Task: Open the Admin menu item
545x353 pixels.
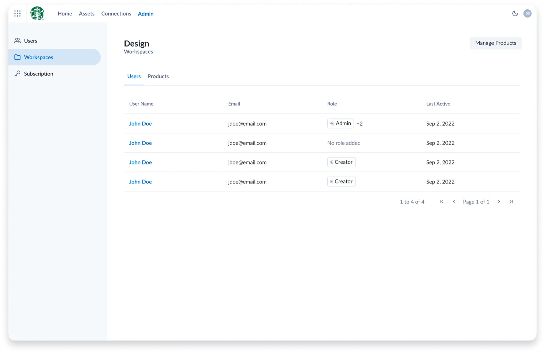Action: point(146,14)
